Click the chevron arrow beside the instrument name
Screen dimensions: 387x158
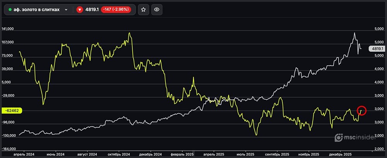point(66,10)
